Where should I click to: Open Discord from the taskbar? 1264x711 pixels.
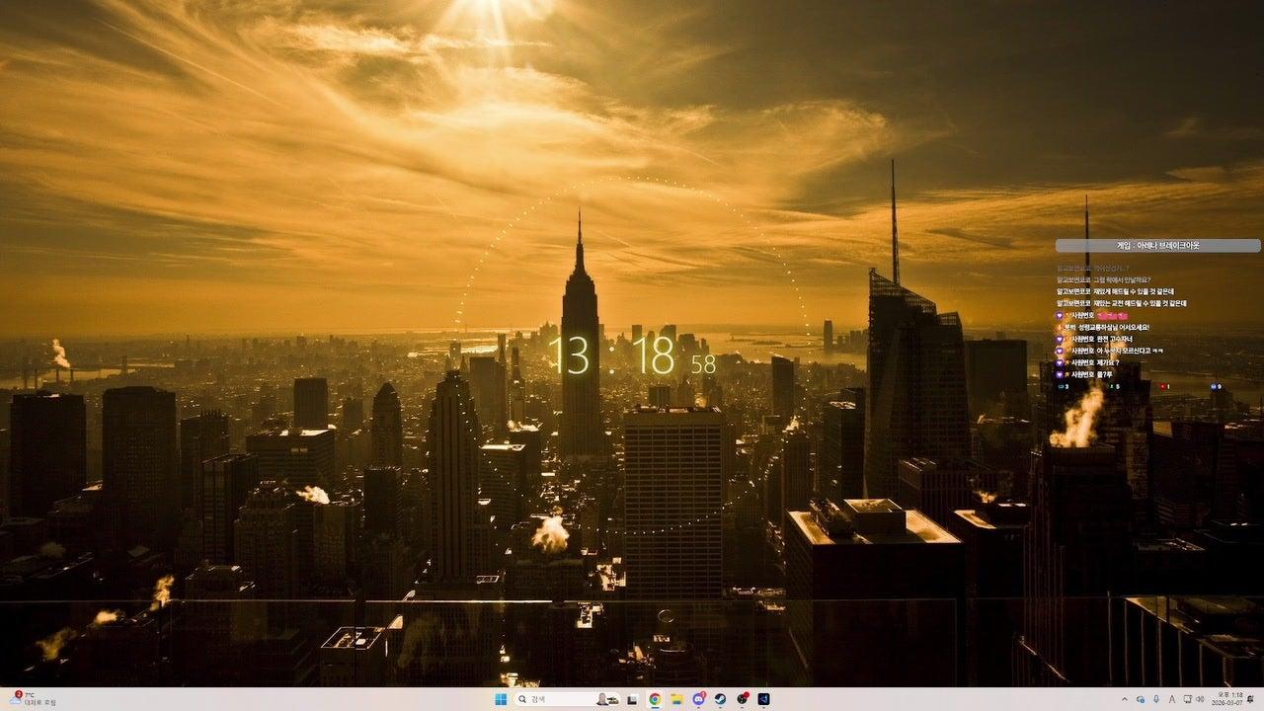tap(699, 699)
